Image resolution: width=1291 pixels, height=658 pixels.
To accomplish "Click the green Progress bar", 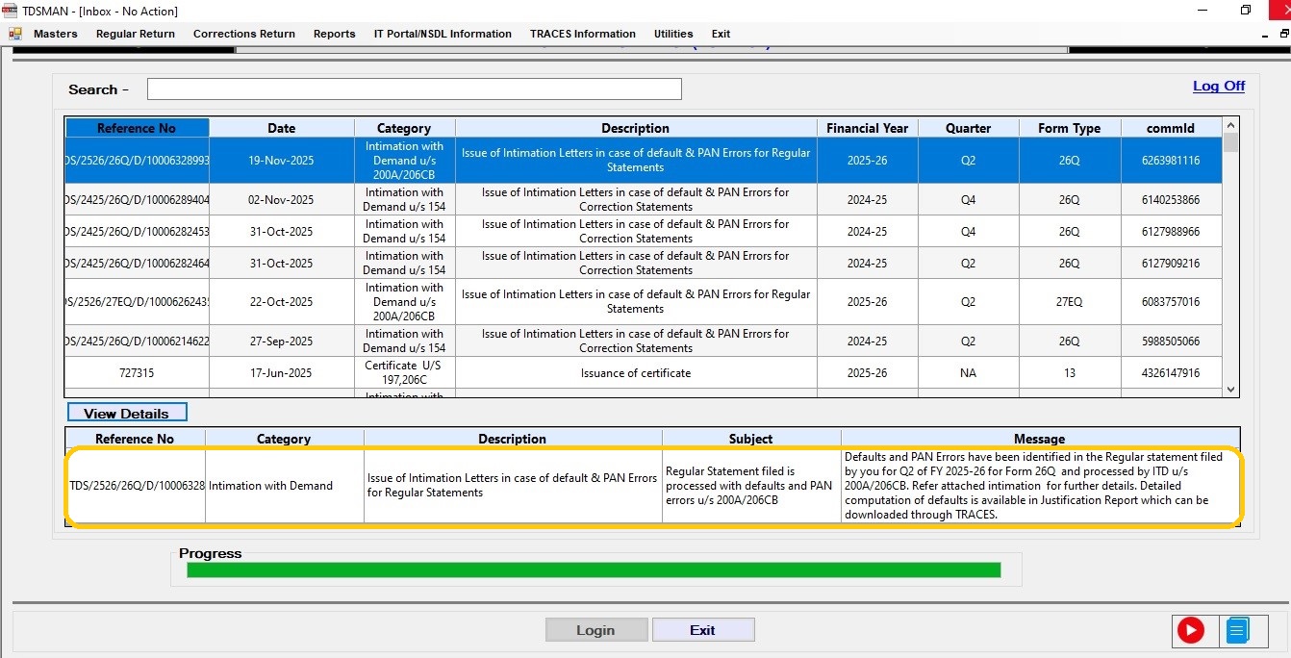I will (x=593, y=570).
